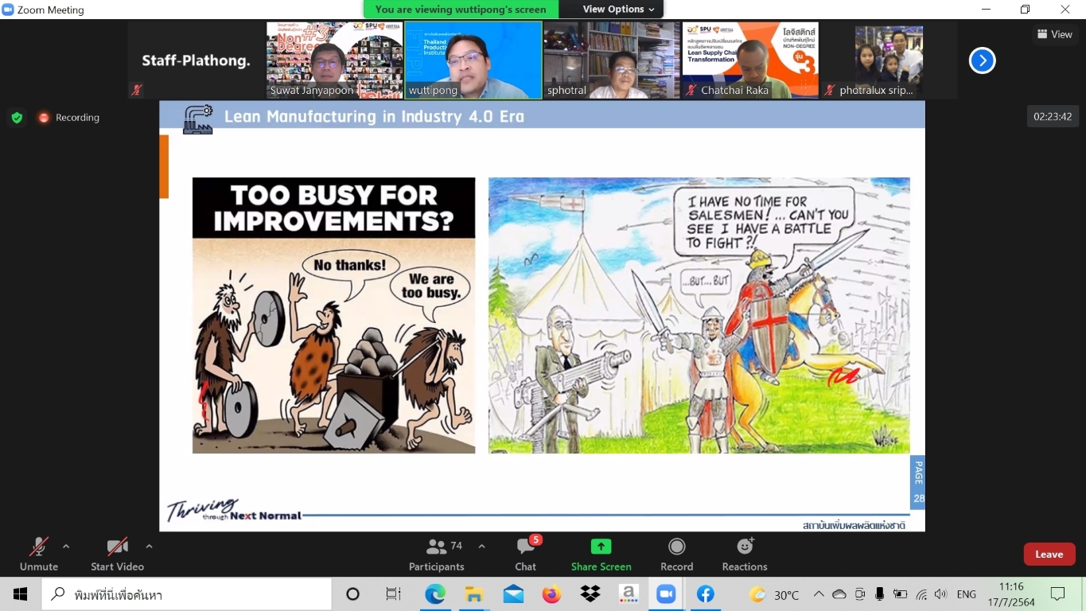Select Chatchai Raka video thumbnail
The height and width of the screenshot is (611, 1086).
pyautogui.click(x=750, y=60)
